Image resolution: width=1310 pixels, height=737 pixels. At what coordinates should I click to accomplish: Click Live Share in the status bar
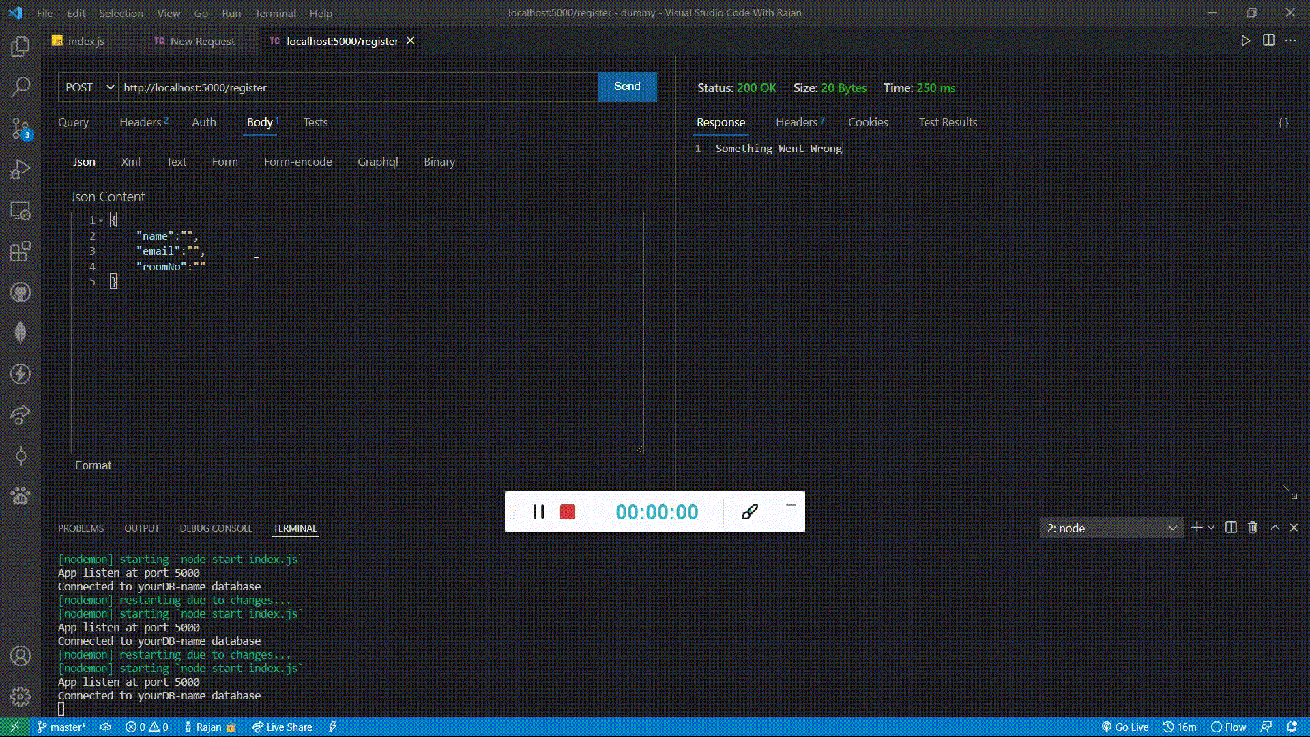click(282, 727)
